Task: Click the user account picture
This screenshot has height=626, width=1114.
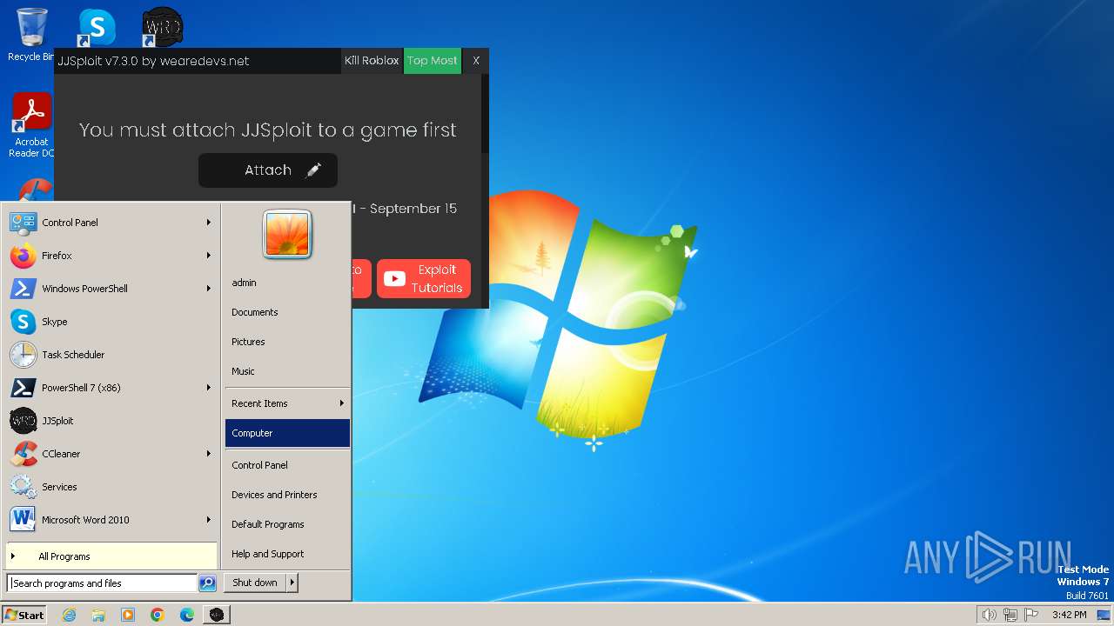Action: coord(287,234)
